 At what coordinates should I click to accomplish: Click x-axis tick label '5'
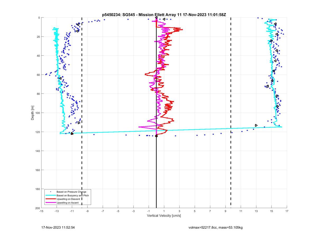click(195, 211)
